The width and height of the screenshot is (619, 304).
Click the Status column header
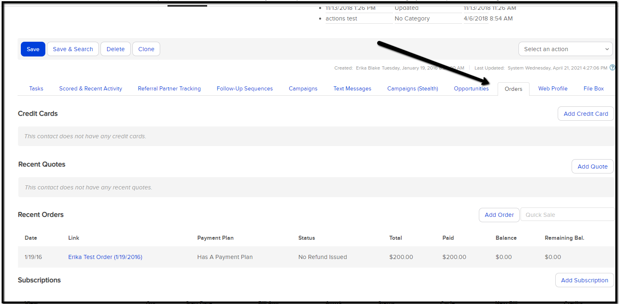[x=307, y=238]
